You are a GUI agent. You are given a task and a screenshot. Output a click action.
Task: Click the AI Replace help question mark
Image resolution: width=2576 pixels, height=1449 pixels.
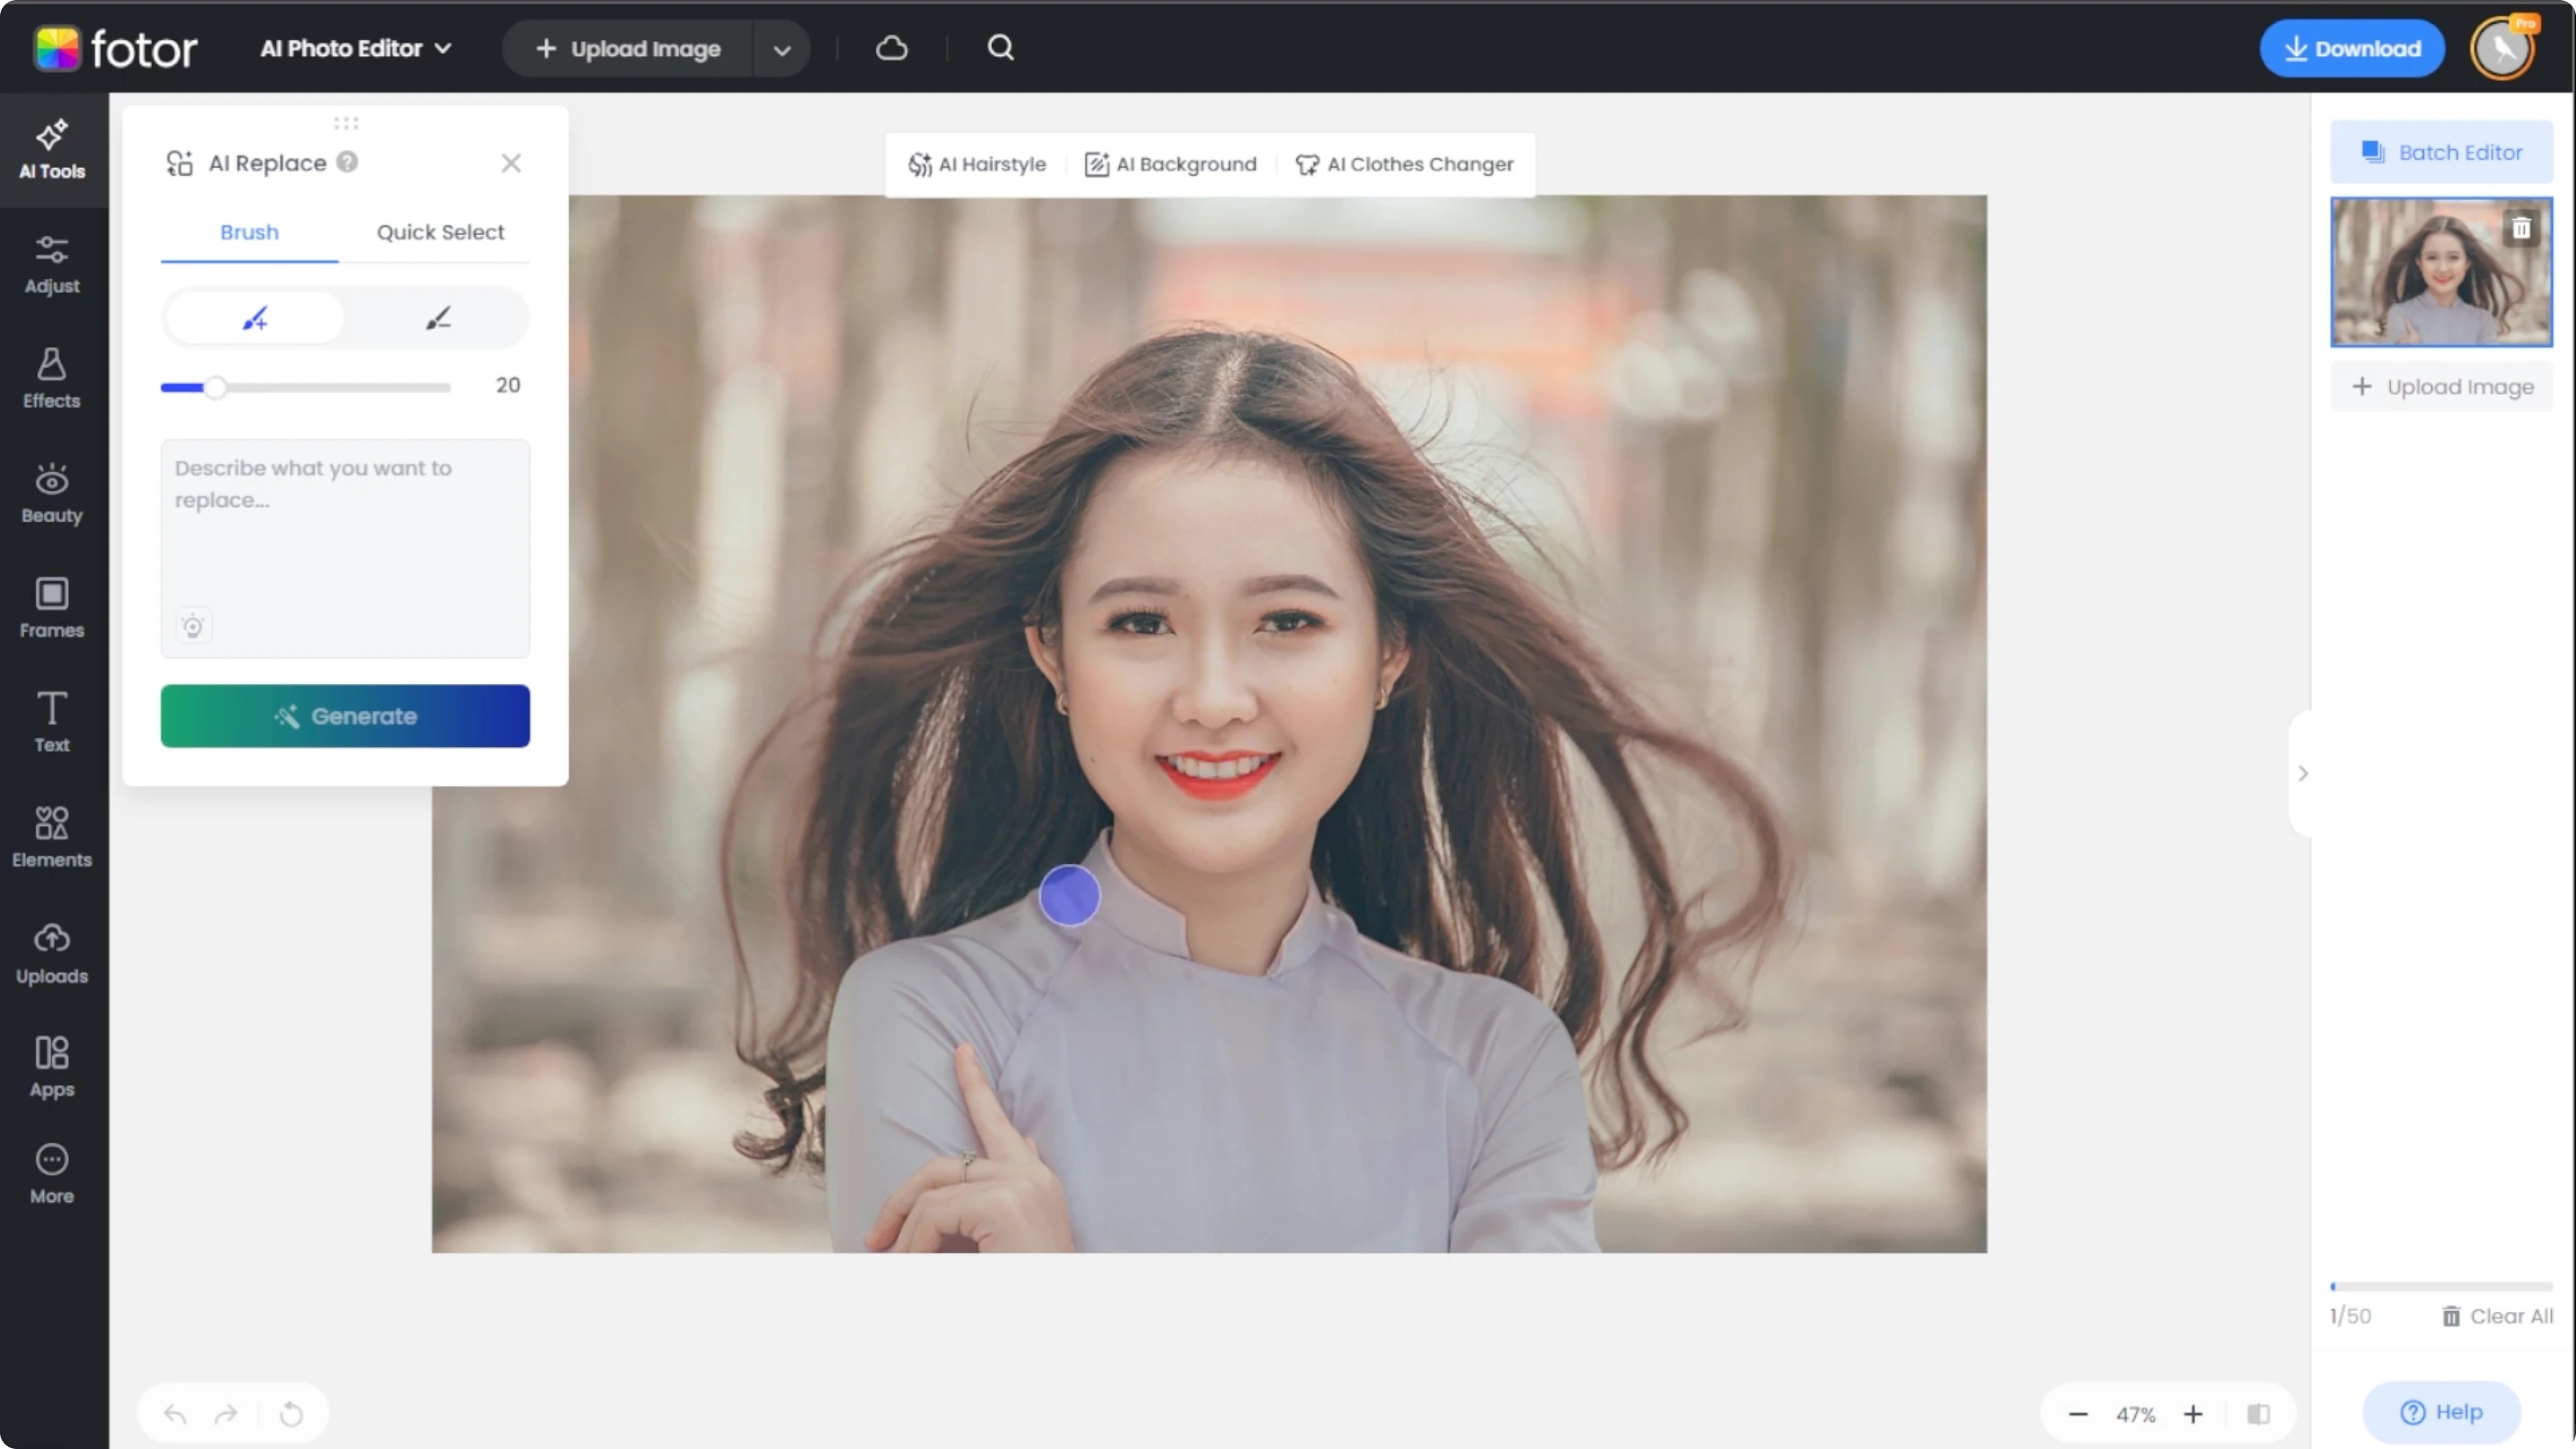(x=347, y=162)
